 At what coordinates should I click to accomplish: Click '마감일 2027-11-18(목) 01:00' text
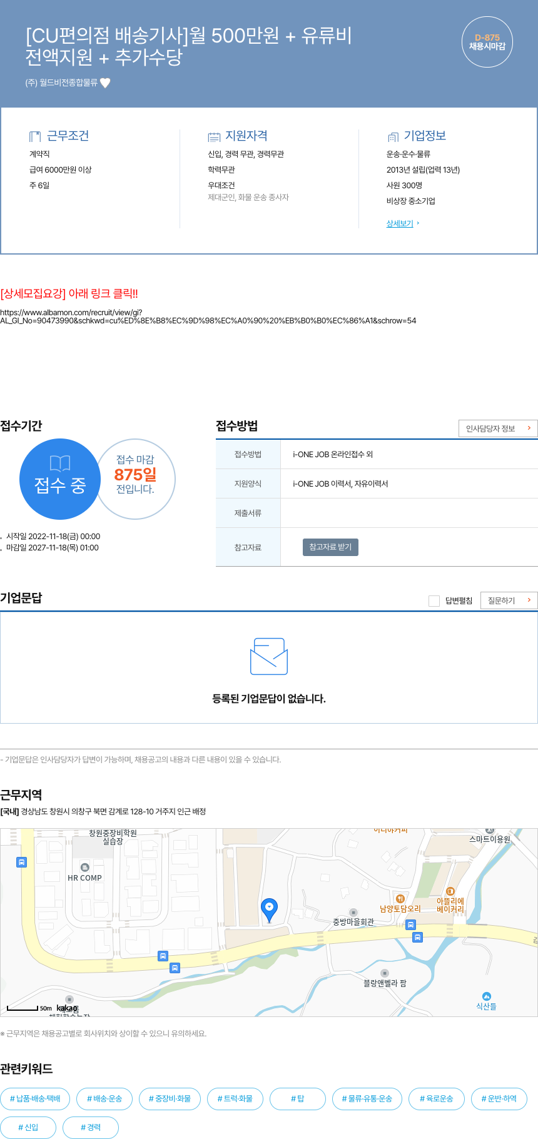coord(53,547)
